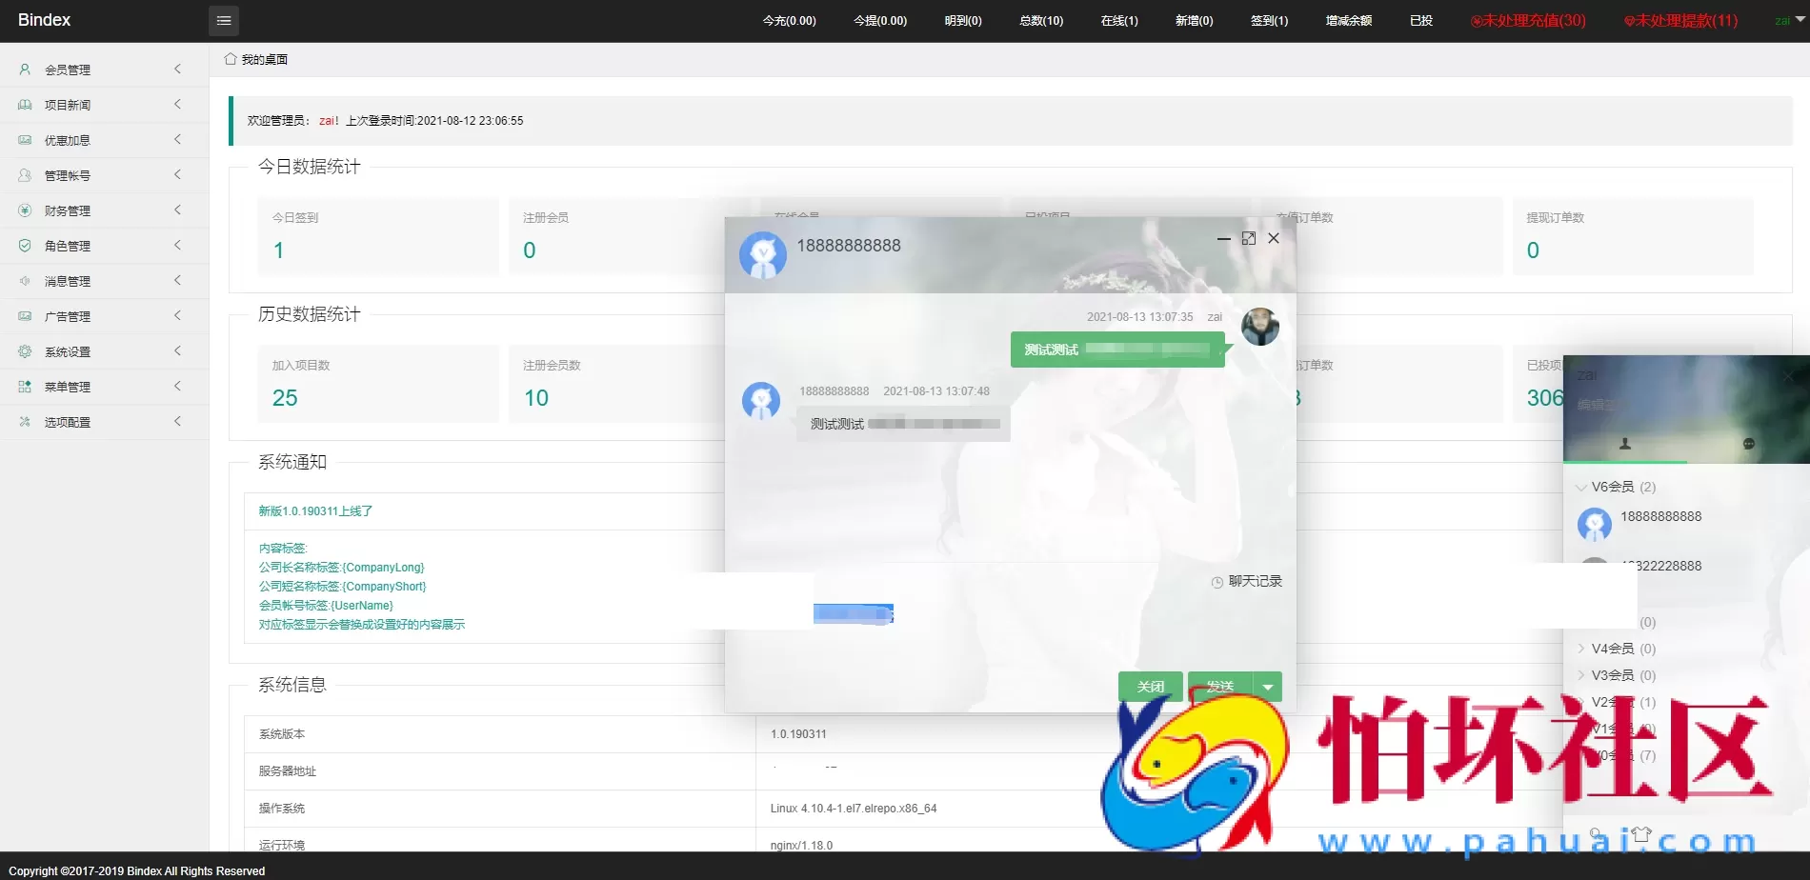Viewport: 1810px width, 880px height.
Task: Click the hamburger menu toggle icon
Action: coord(224,20)
